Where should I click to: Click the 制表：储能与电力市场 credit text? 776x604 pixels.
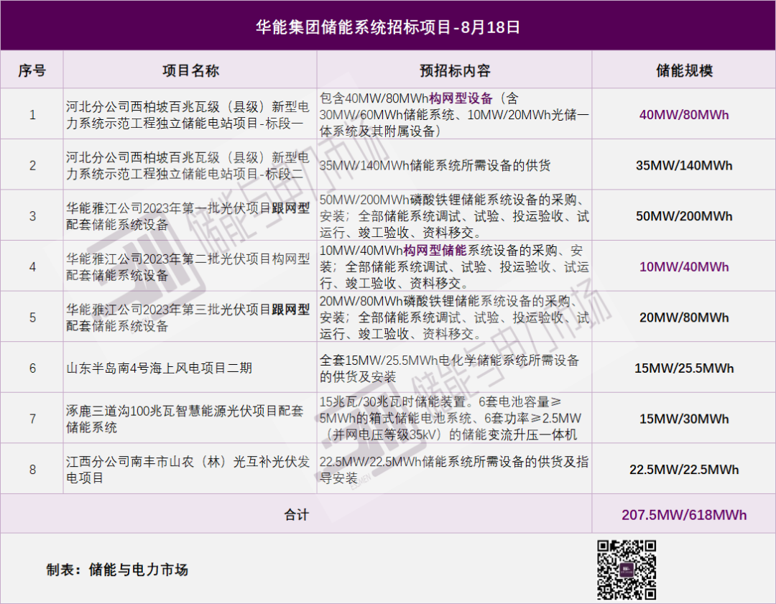(117, 570)
